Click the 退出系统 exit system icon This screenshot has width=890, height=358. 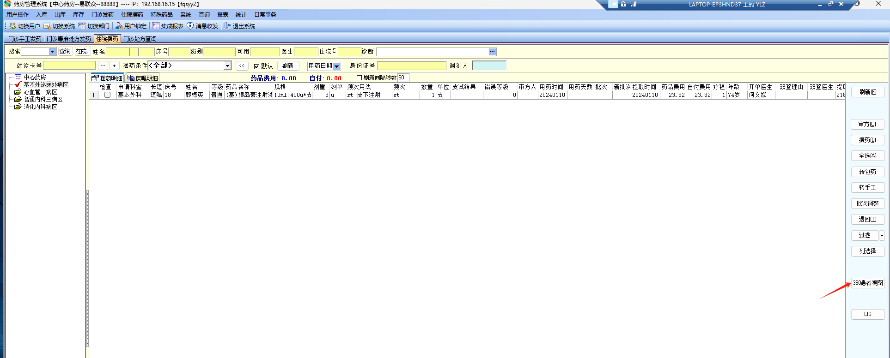click(x=227, y=26)
